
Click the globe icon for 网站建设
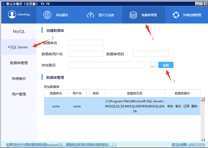coord(47,15)
